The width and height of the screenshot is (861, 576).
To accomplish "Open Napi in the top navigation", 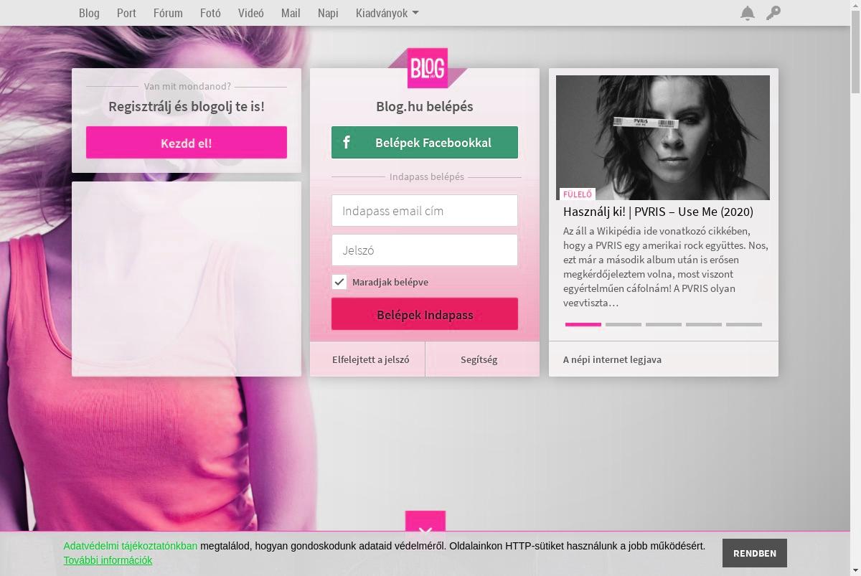I will [328, 13].
